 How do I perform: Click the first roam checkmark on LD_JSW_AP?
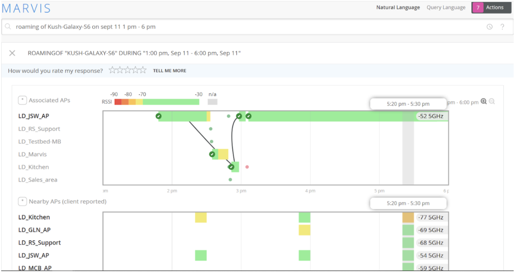click(158, 116)
